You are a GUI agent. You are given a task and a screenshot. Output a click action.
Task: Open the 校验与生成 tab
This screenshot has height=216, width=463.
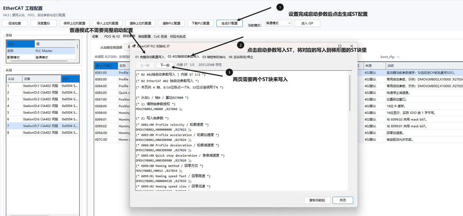(178, 36)
